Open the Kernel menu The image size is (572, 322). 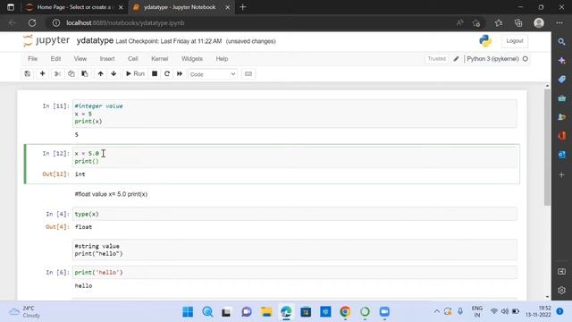160,59
